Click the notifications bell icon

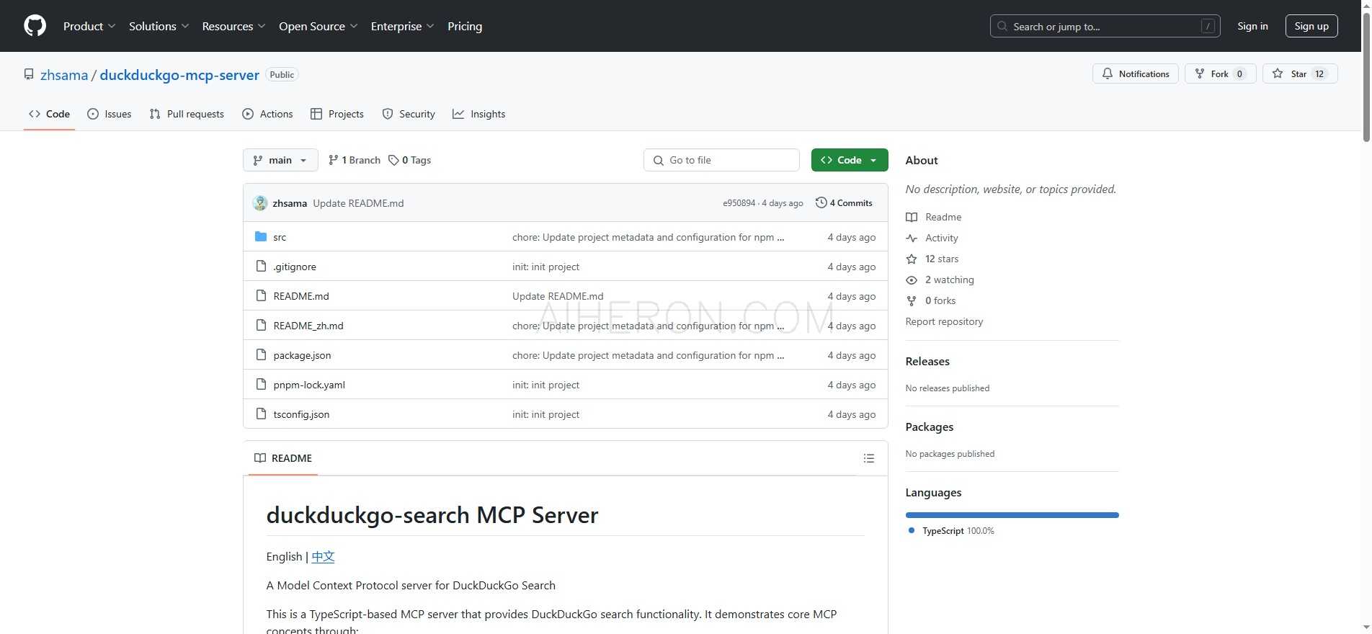pyautogui.click(x=1108, y=73)
